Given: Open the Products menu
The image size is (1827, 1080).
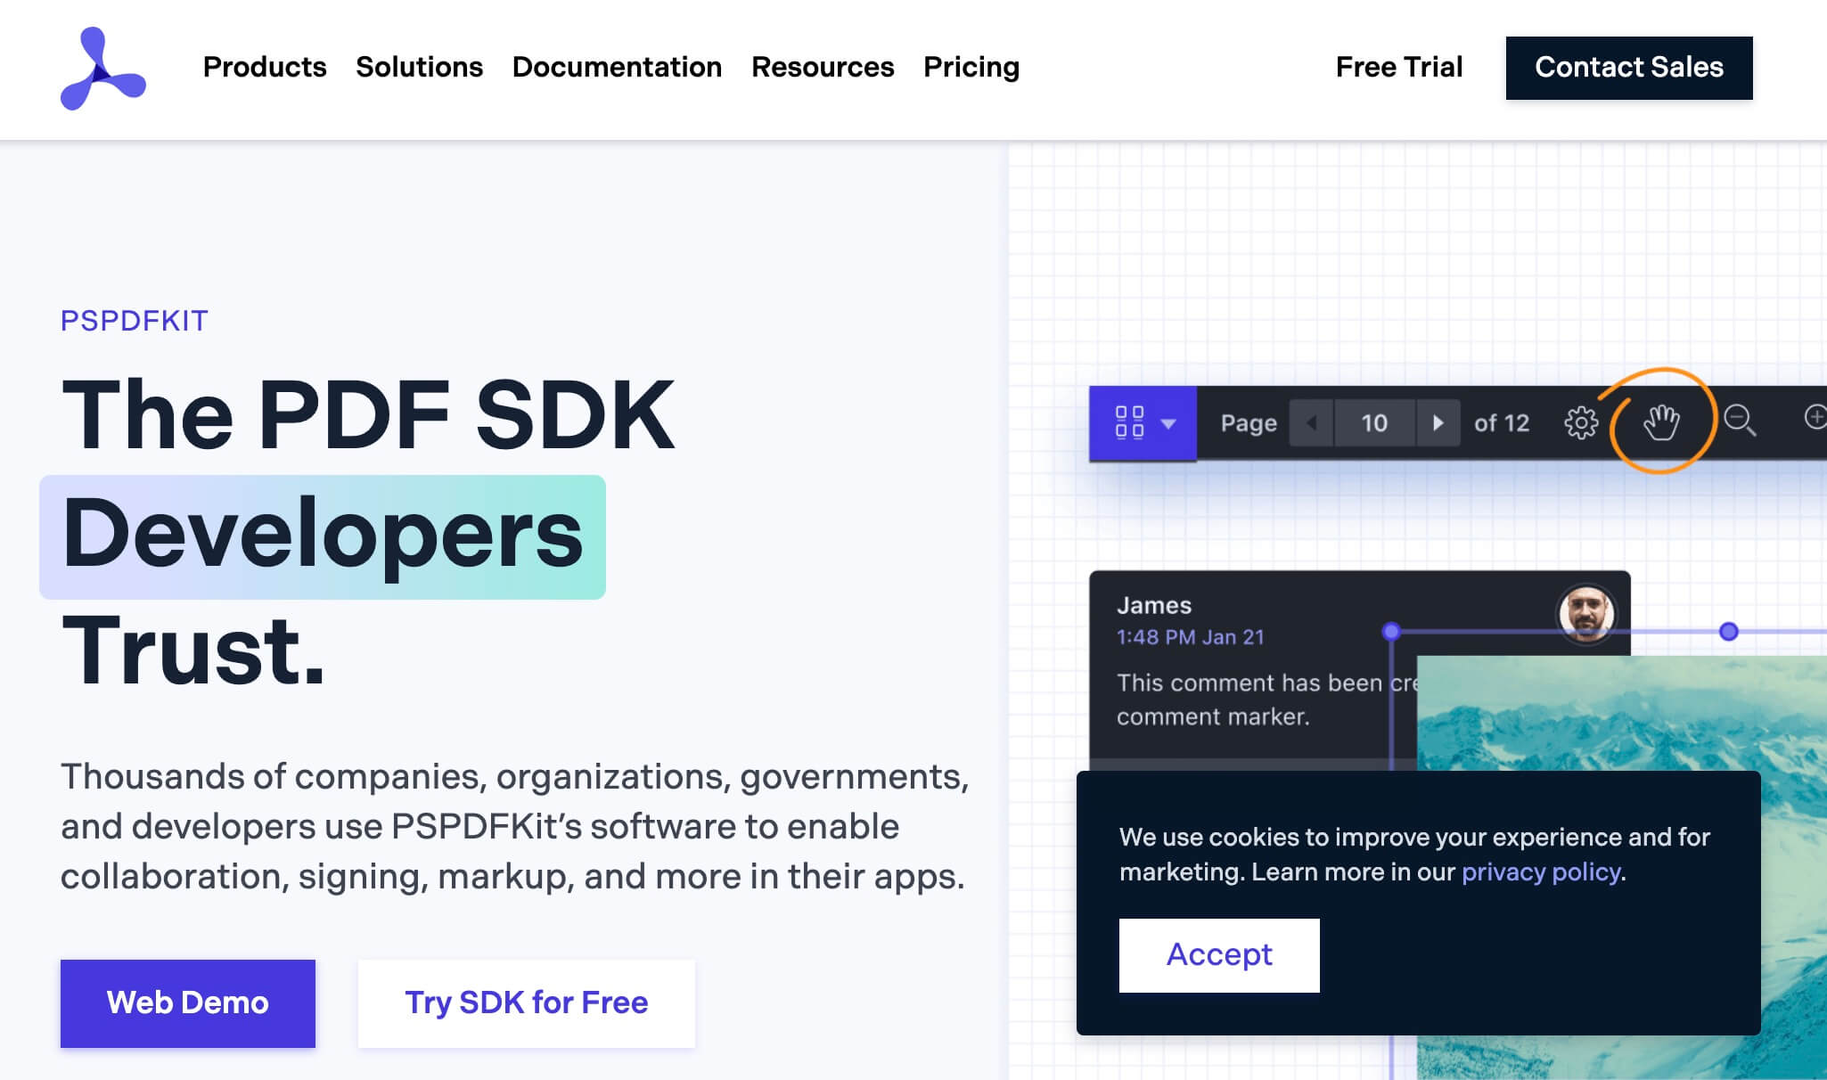Looking at the screenshot, I should point(265,67).
